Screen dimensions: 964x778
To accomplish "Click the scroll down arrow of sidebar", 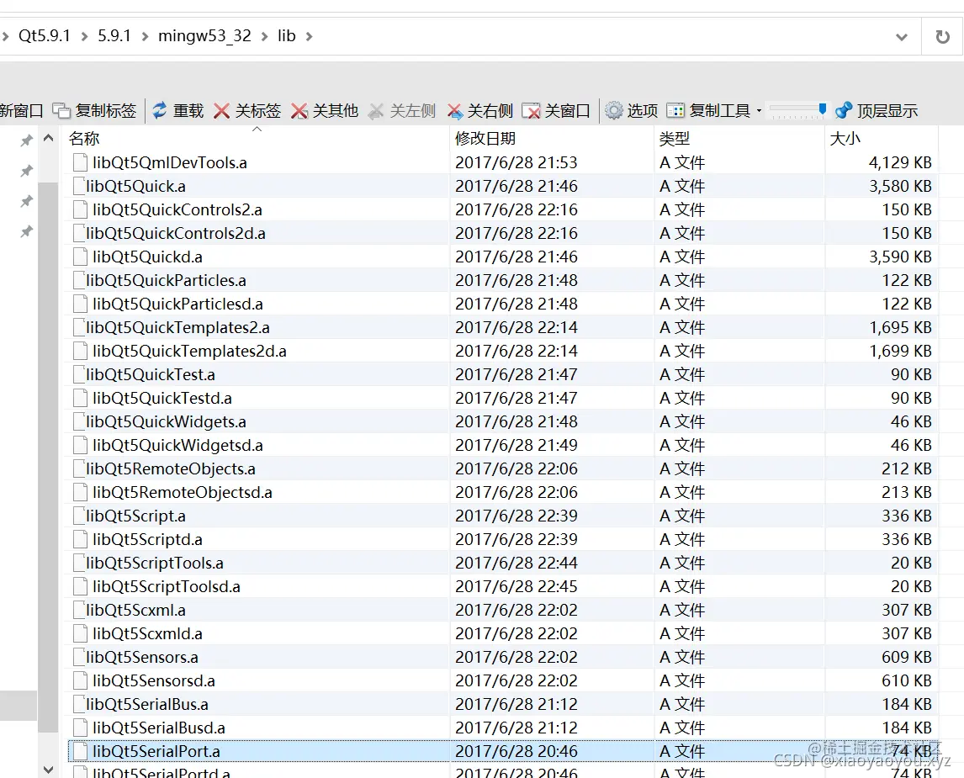I will (x=49, y=769).
